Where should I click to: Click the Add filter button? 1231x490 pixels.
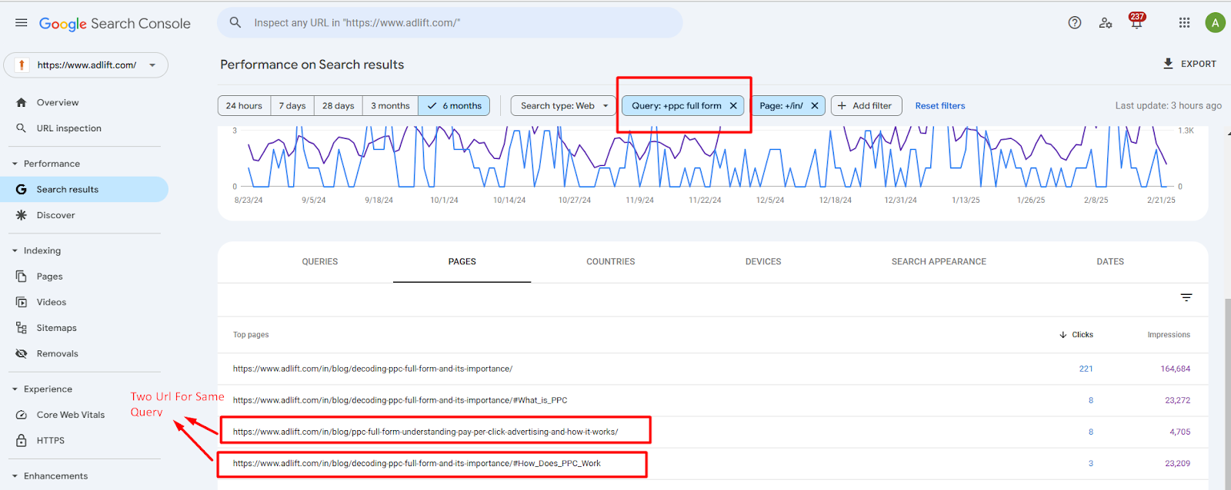[866, 106]
